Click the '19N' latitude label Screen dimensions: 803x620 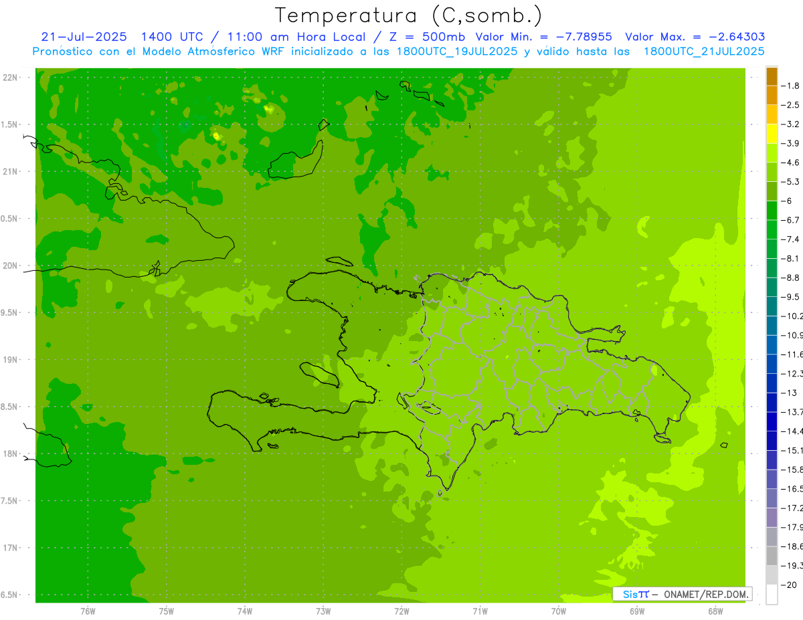[9, 360]
